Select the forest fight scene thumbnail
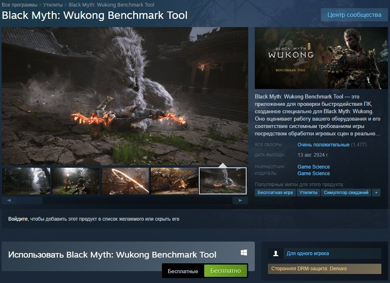Image resolution: width=390 pixels, height=283 pixels. point(76,181)
